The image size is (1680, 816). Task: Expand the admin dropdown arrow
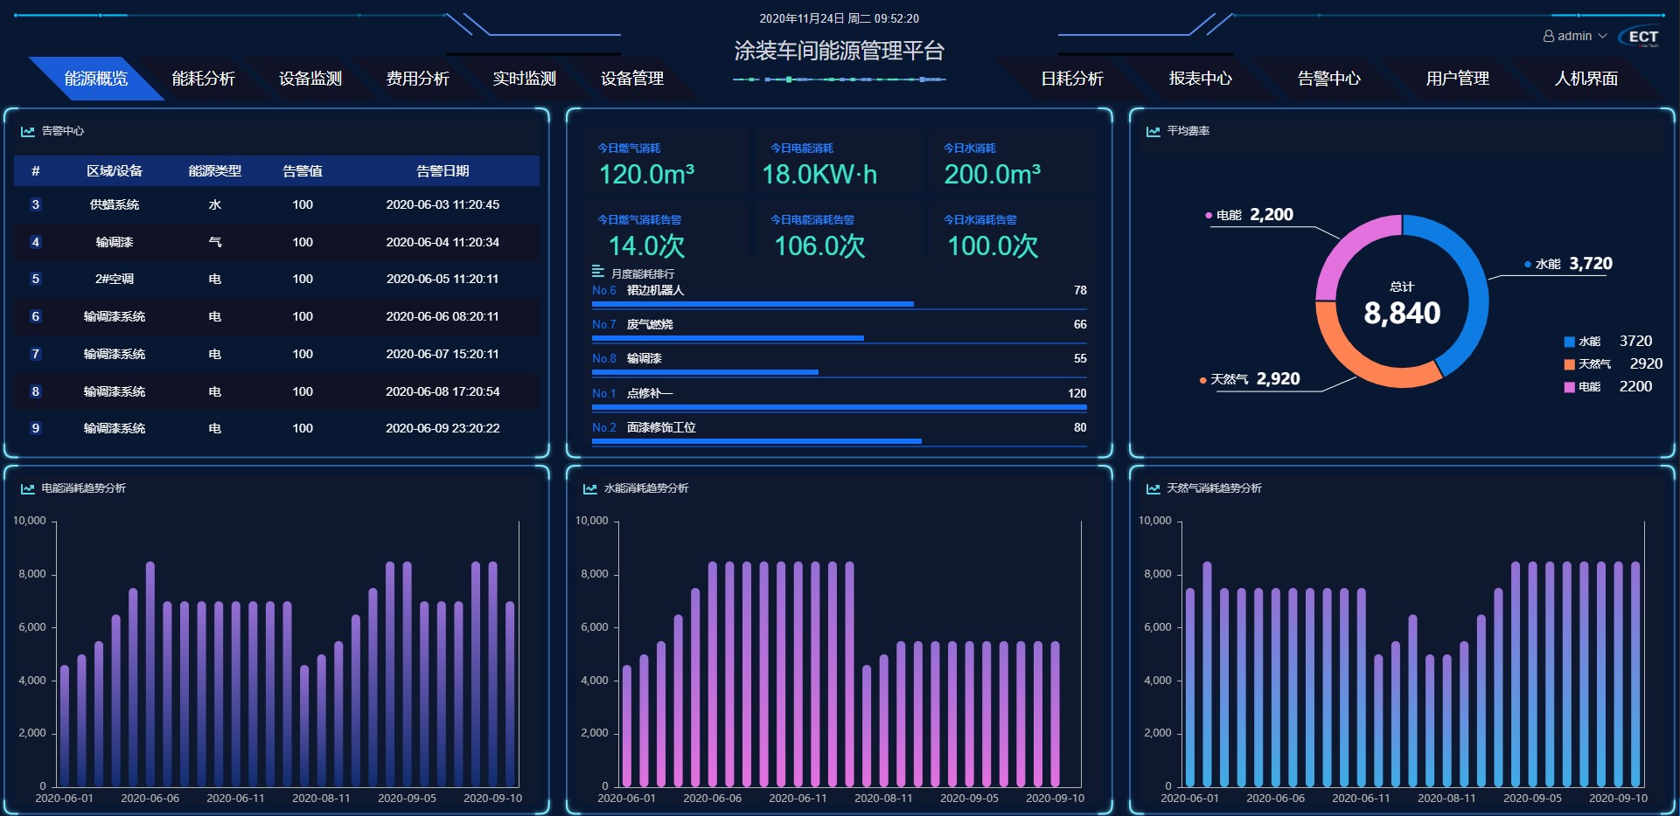click(1603, 36)
